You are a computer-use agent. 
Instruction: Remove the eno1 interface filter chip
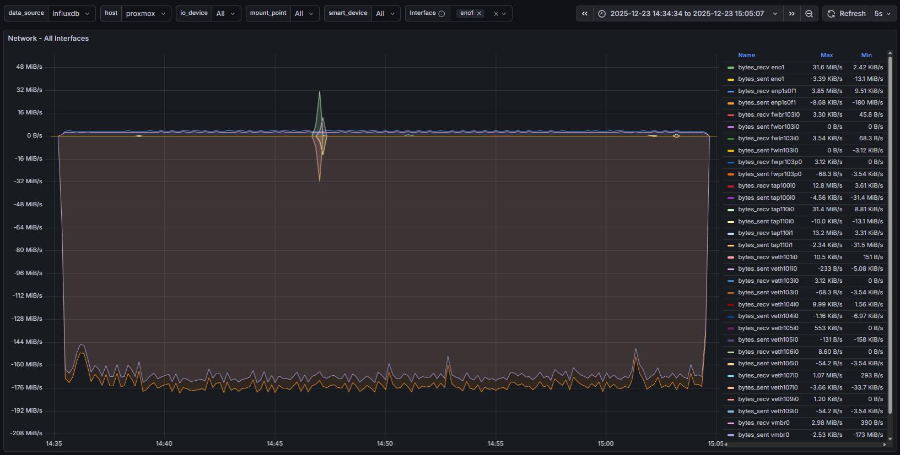click(479, 13)
